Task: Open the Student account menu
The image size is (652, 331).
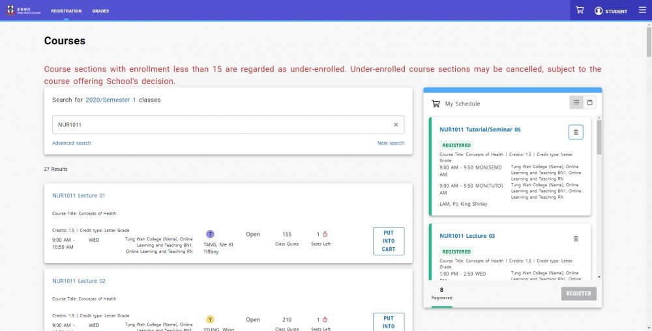Action: click(x=610, y=11)
